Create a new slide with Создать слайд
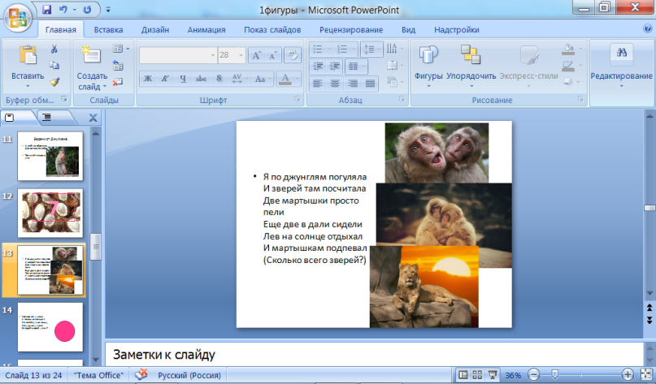Screen dimensions: 656x384 point(92,67)
